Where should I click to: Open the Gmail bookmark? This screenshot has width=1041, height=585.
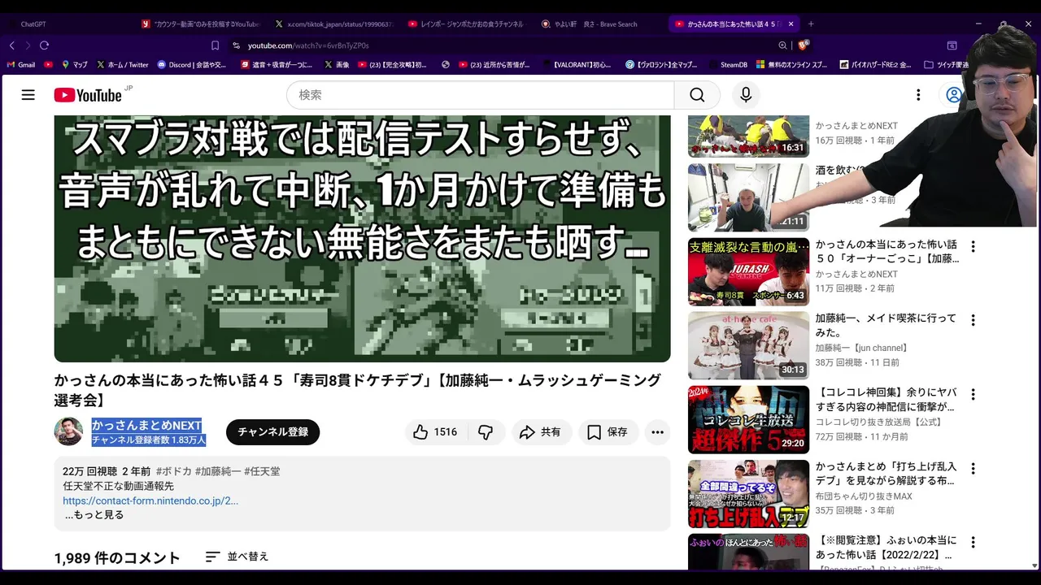point(21,65)
